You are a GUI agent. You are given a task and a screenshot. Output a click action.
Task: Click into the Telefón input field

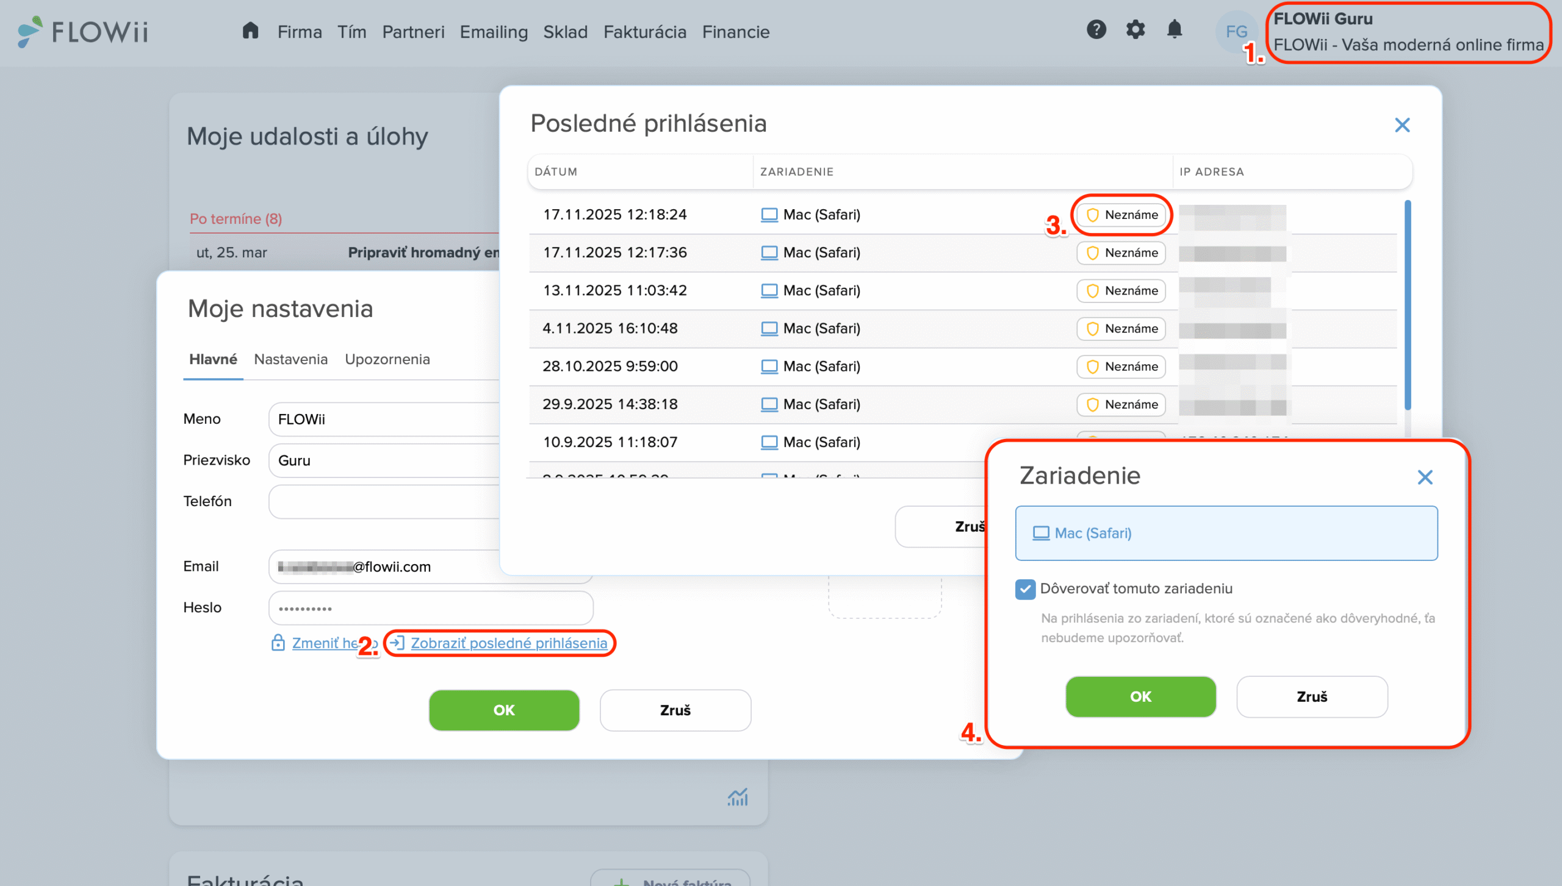tap(384, 501)
